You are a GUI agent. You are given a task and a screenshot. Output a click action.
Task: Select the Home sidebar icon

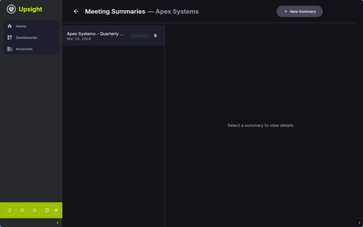[9, 26]
